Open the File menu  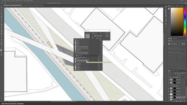3,1
